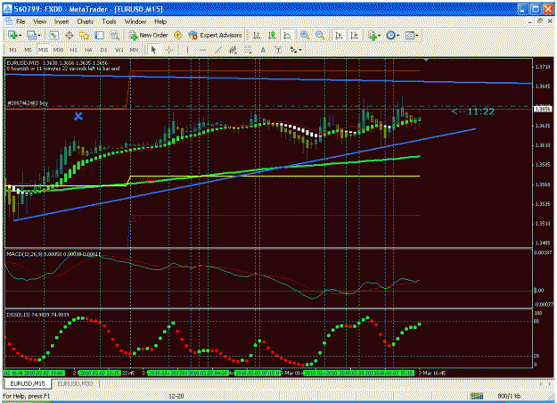
Task: Launch the Strategy Tester icon
Action: 114,35
